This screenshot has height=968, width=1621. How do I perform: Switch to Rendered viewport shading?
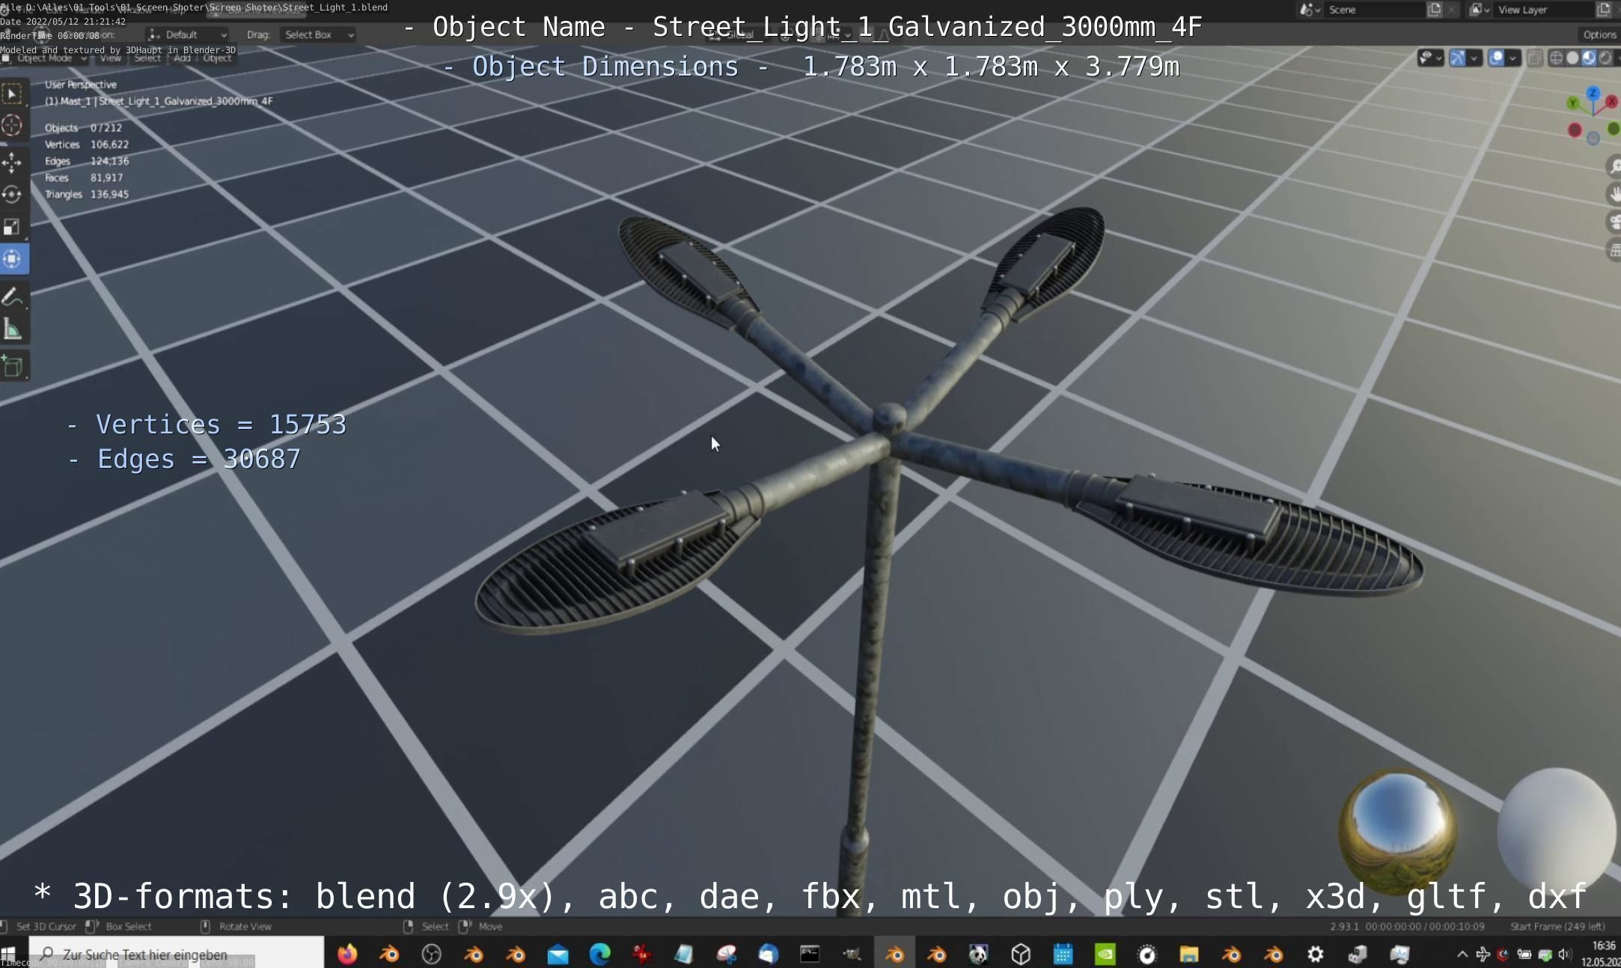[1605, 58]
